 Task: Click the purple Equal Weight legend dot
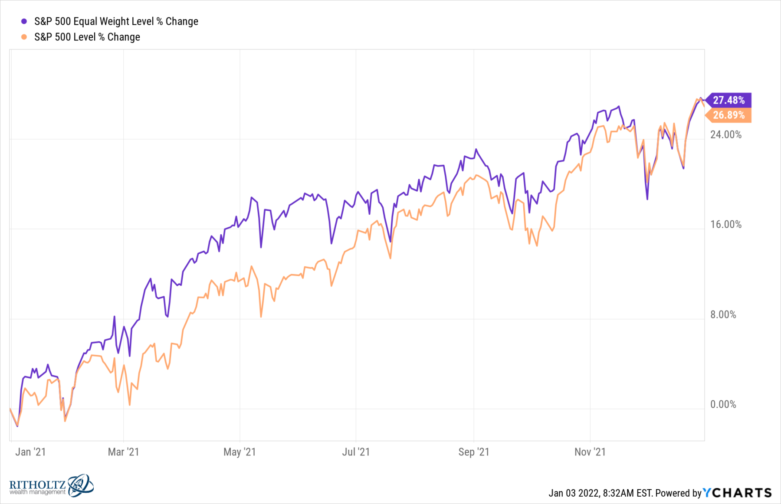(24, 21)
